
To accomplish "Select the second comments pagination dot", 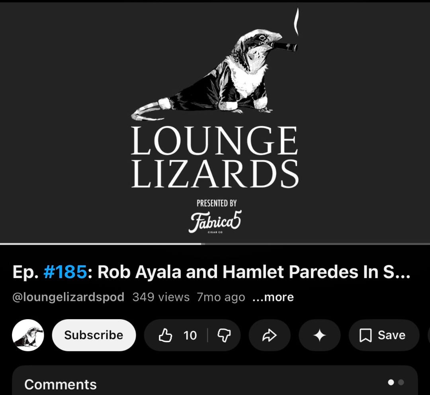I will 401,382.
